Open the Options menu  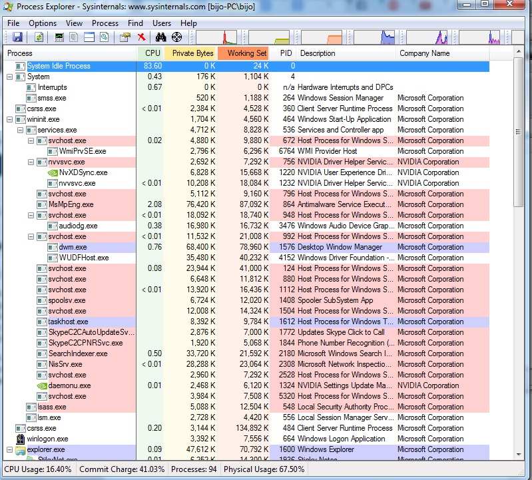(43, 23)
